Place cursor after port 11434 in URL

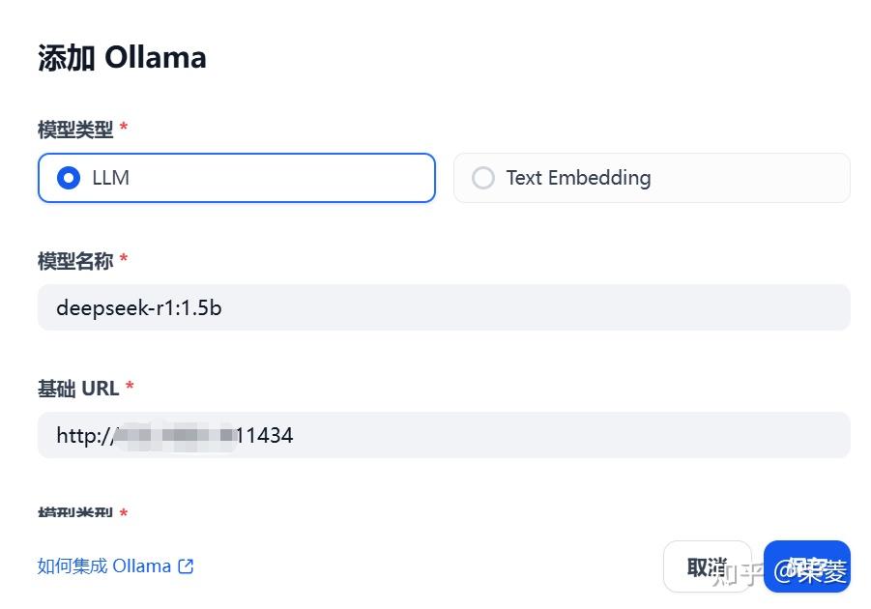click(294, 436)
